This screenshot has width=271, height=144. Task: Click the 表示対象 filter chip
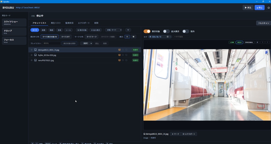tap(82, 30)
